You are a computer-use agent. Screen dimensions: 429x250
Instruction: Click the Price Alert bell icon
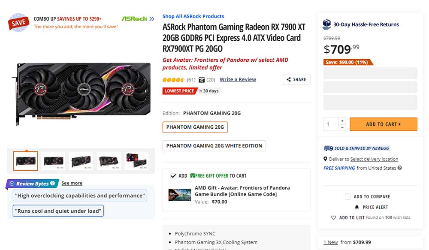pyautogui.click(x=357, y=207)
